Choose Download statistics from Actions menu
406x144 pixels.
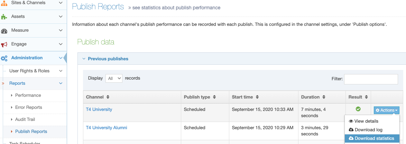(x=372, y=138)
